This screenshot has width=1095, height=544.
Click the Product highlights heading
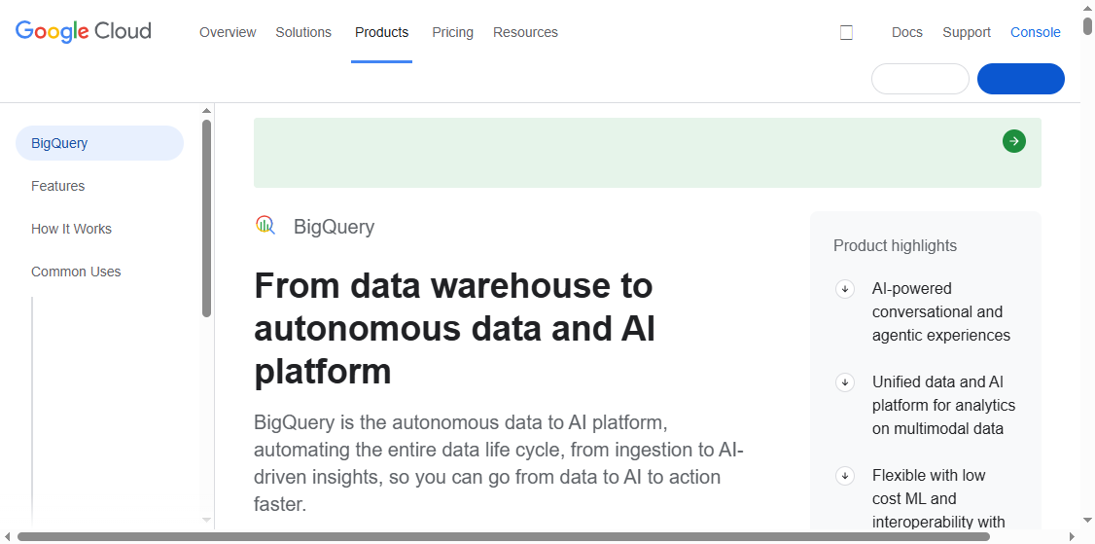coord(896,245)
